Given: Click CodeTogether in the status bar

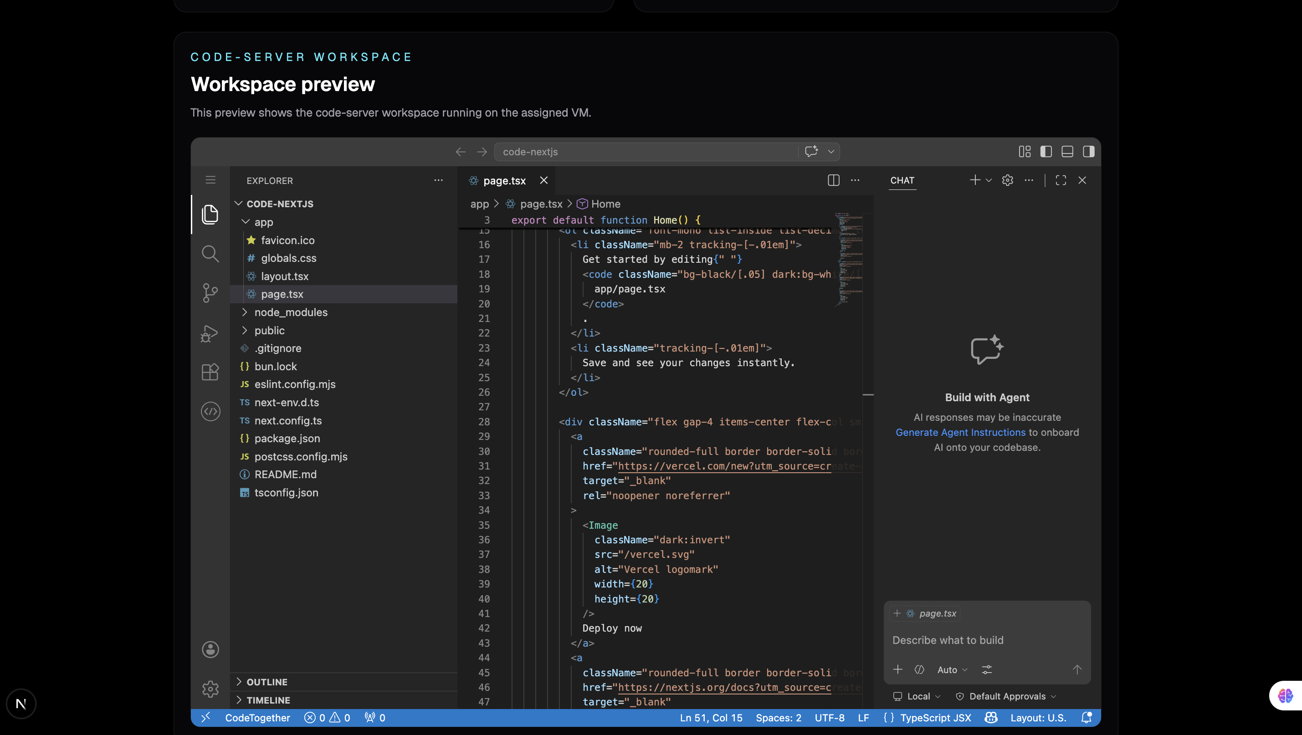Looking at the screenshot, I should pos(257,718).
